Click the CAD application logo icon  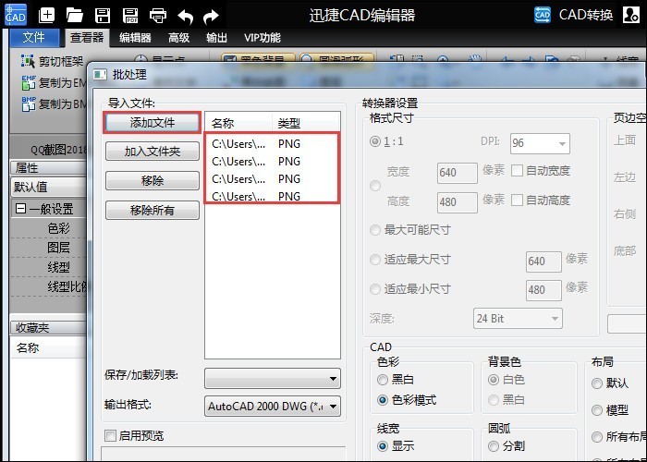click(16, 15)
